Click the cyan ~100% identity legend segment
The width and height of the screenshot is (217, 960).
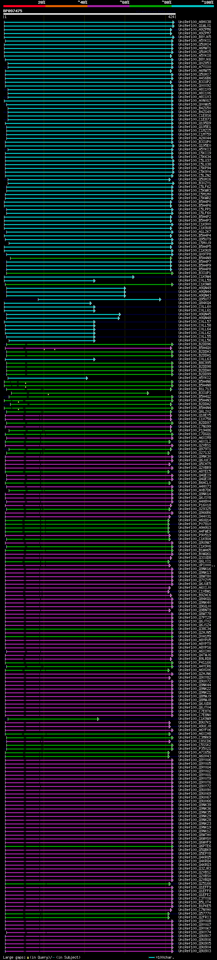pos(193,6)
